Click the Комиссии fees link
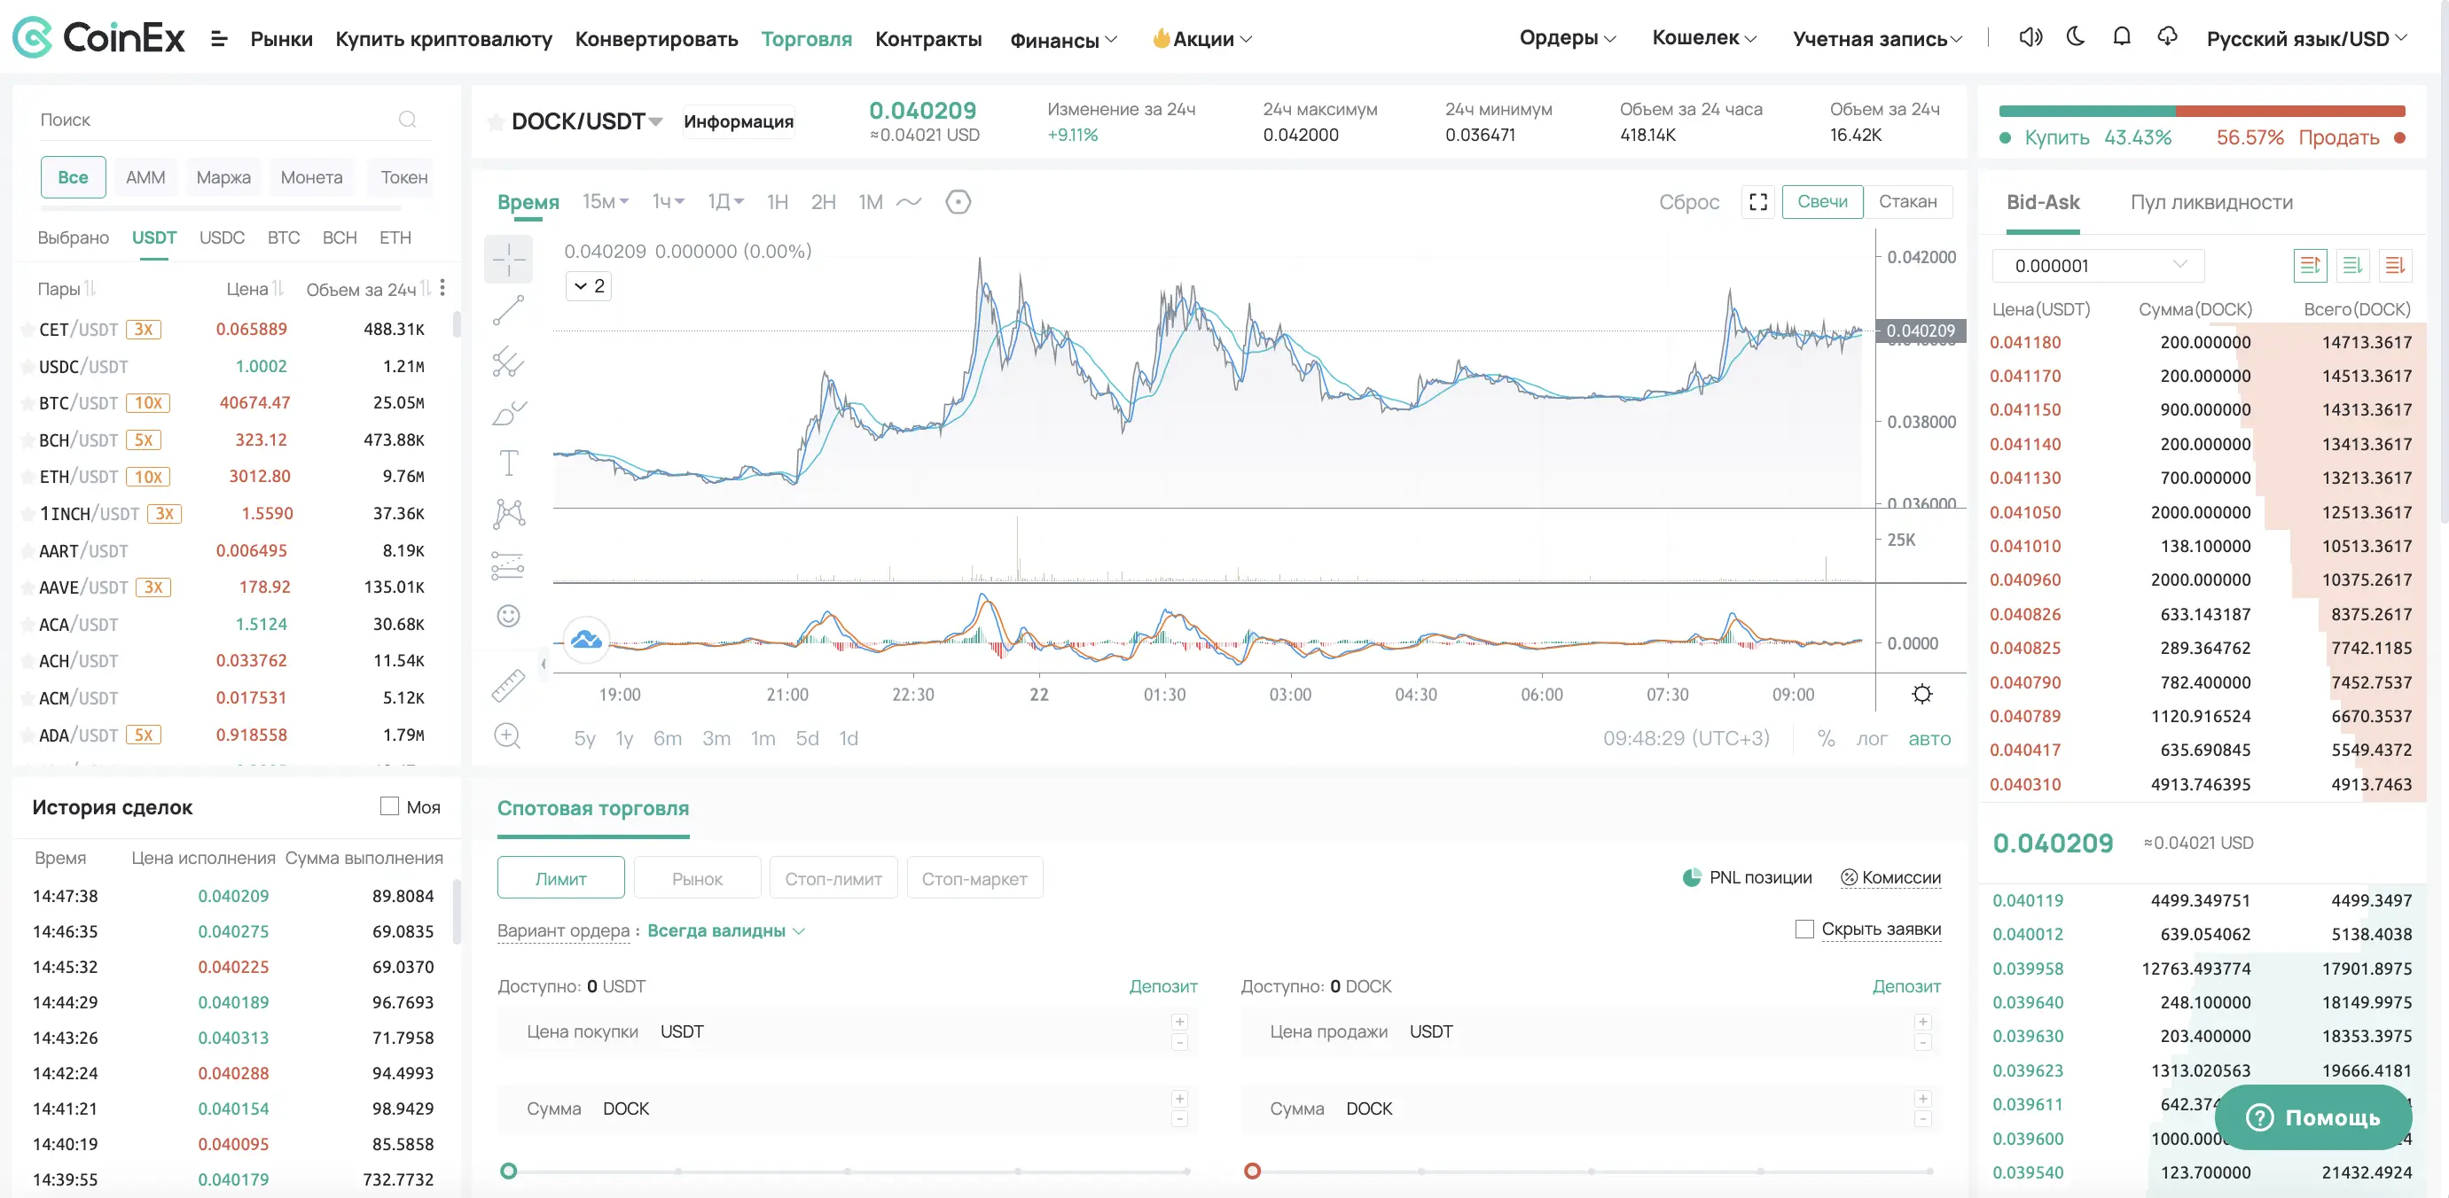 [x=1891, y=878]
